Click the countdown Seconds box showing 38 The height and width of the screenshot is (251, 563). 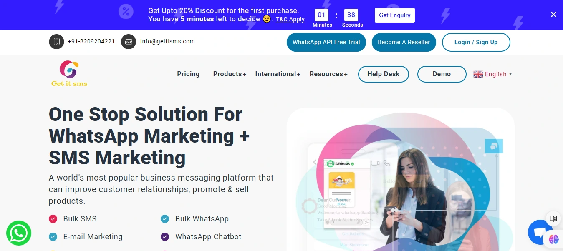(x=352, y=15)
